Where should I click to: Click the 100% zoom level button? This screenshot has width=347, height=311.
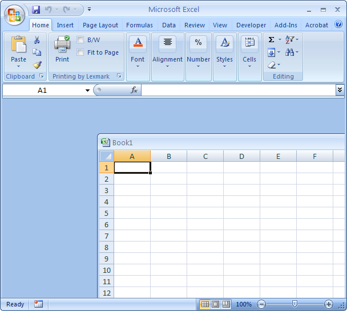pyautogui.click(x=244, y=304)
